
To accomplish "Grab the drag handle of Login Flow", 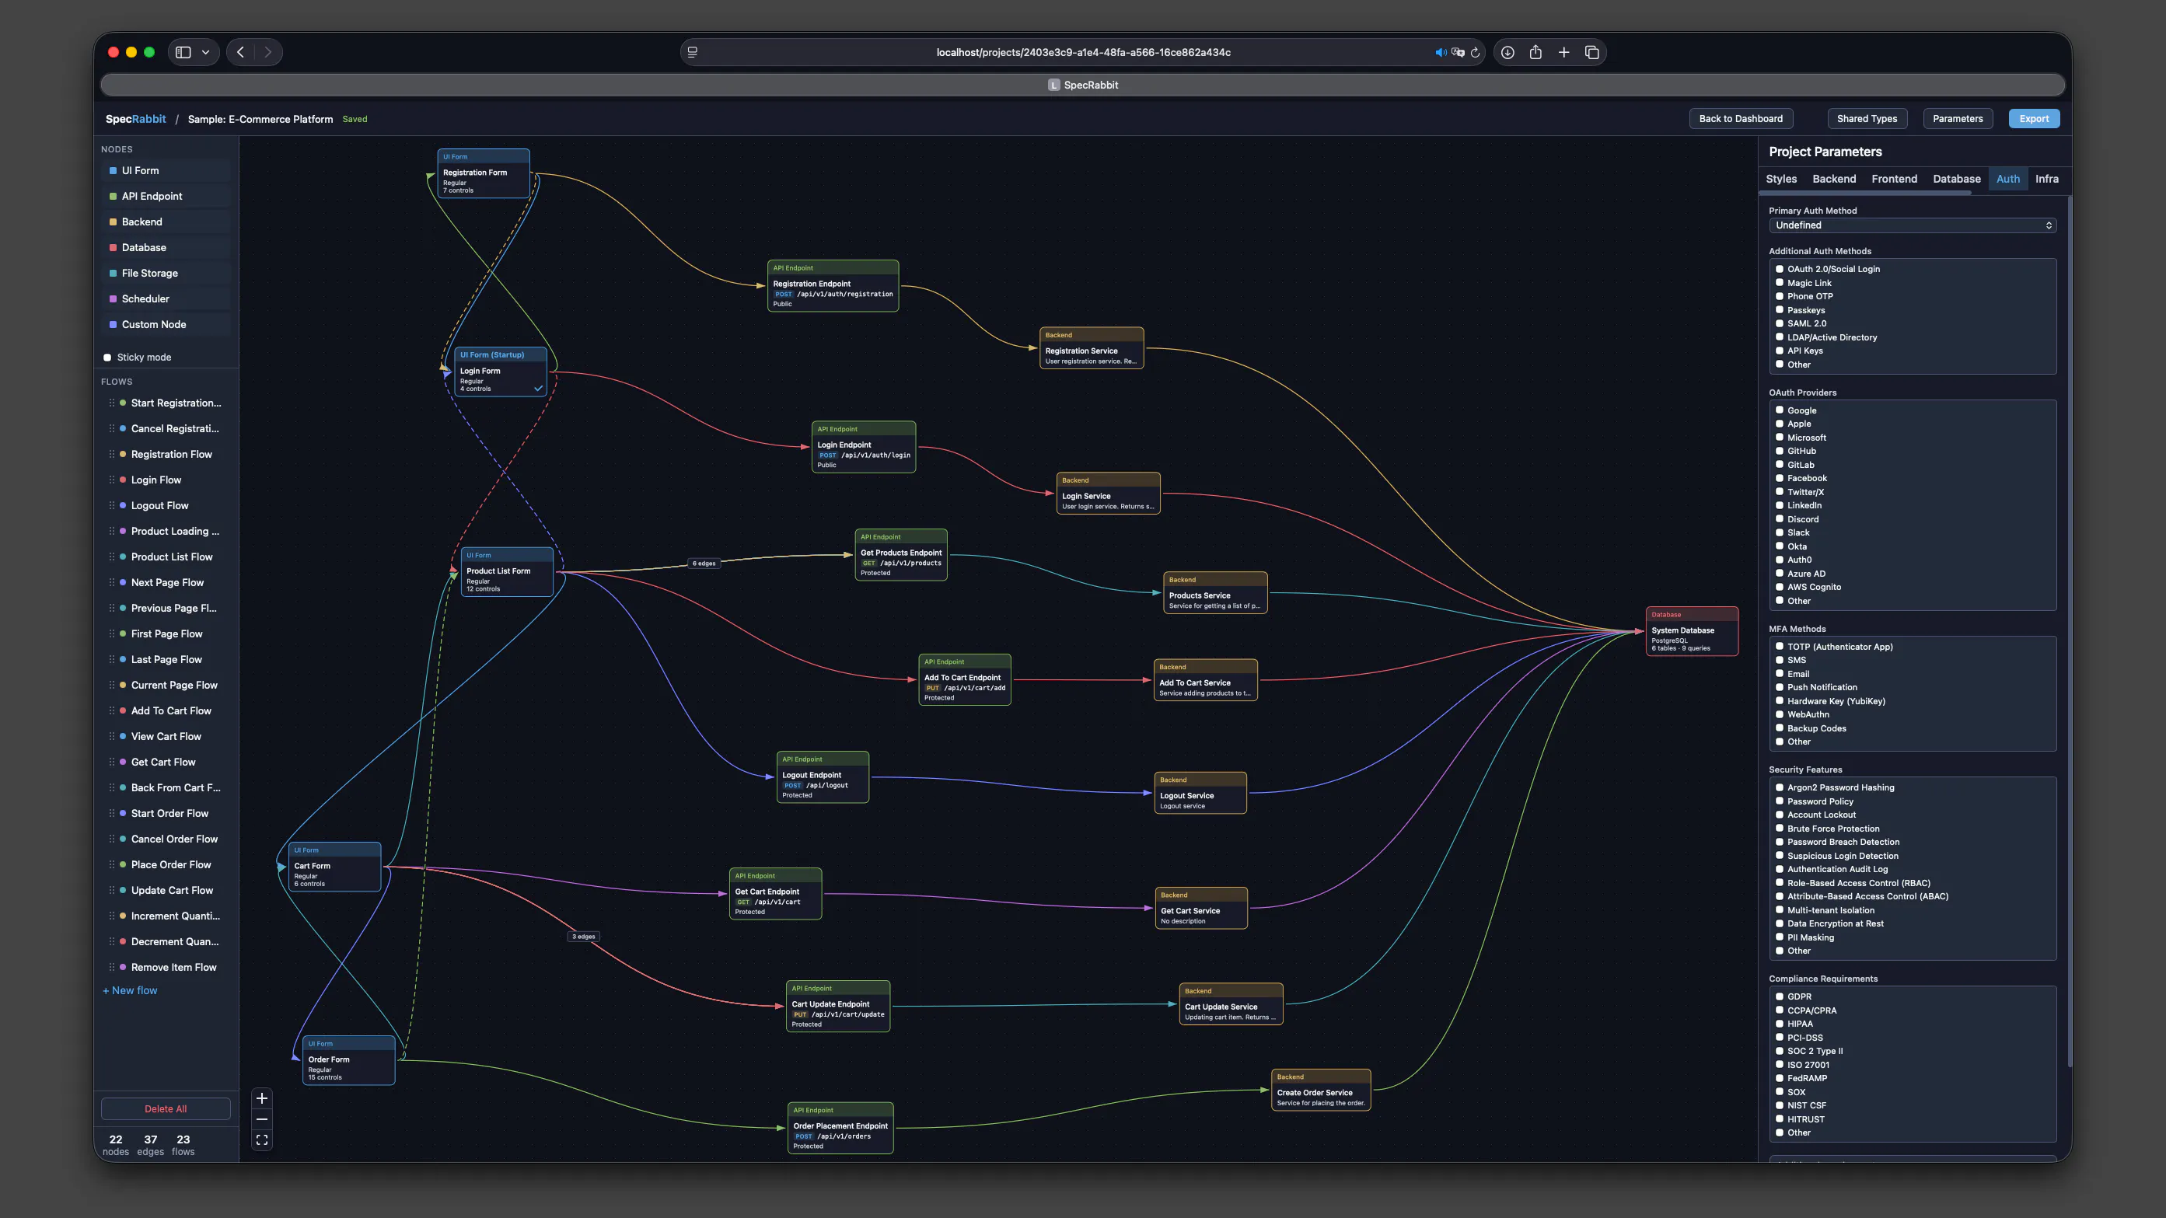I will (x=112, y=480).
